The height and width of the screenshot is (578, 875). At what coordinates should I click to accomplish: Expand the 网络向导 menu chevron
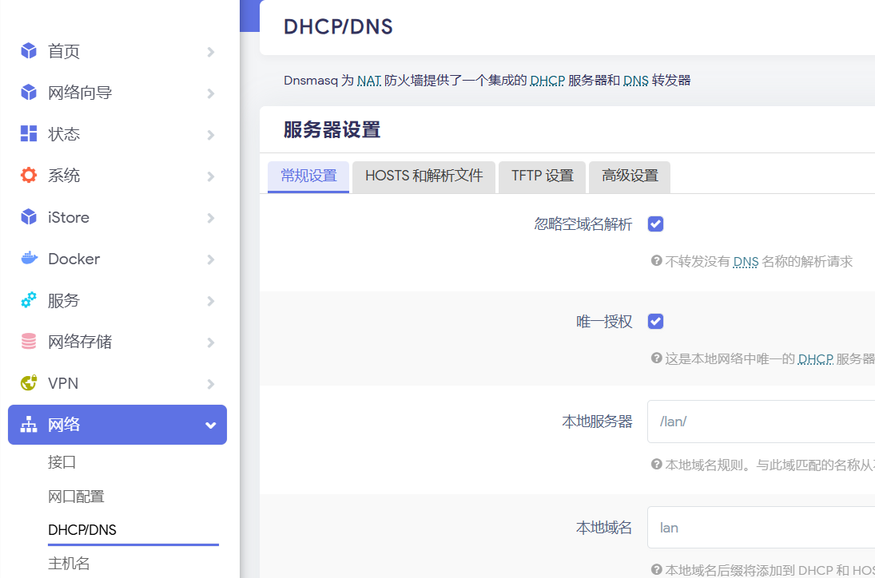pyautogui.click(x=211, y=93)
